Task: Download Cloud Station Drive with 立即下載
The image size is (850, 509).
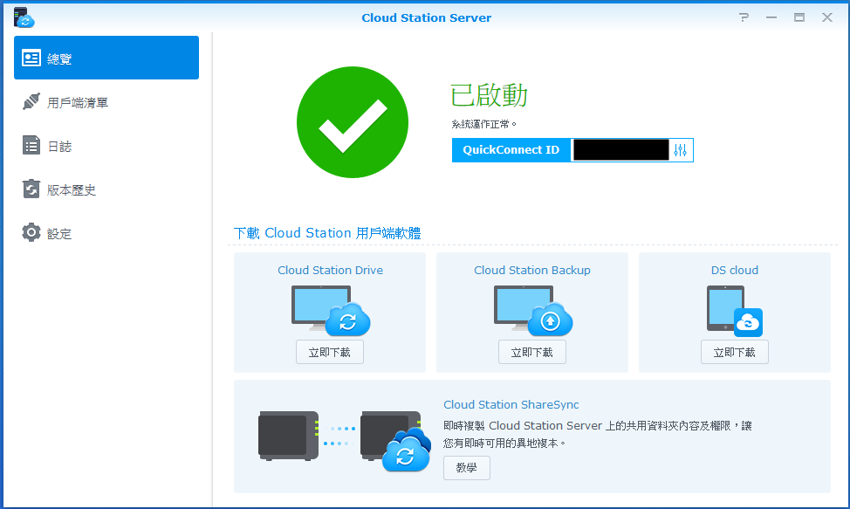Action: click(330, 353)
